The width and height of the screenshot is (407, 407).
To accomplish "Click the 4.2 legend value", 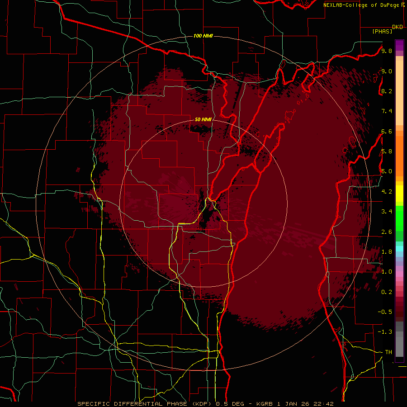I will pyautogui.click(x=387, y=192).
